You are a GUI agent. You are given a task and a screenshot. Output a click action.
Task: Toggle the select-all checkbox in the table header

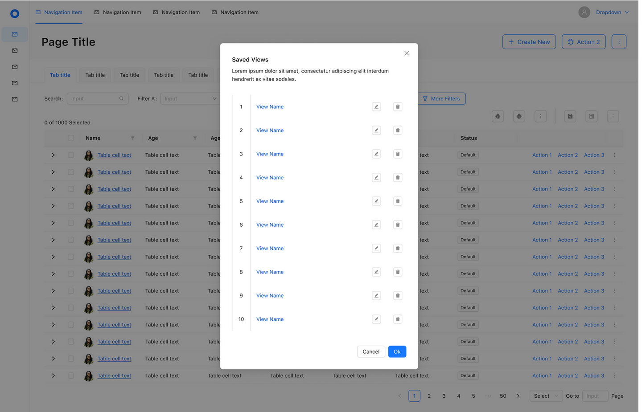tap(71, 138)
